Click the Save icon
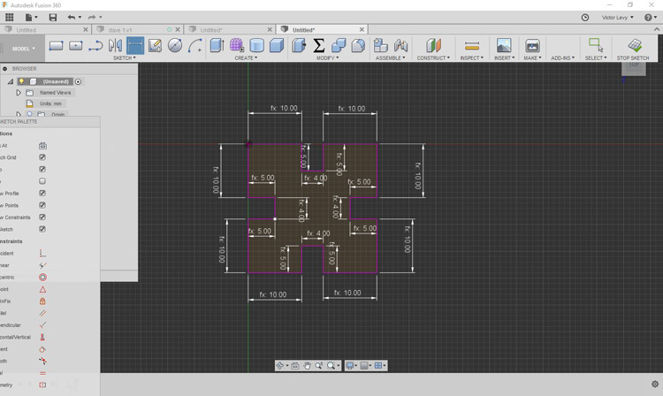Viewport: 663px width, 396px height. pos(53,18)
